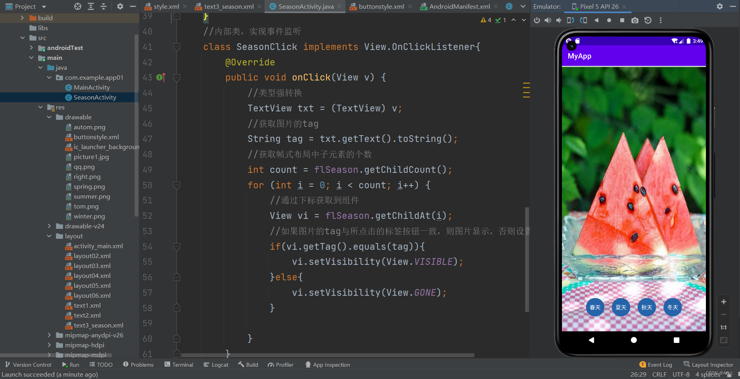Tap the 冬天 button in the app
740x379 pixels.
pyautogui.click(x=673, y=307)
